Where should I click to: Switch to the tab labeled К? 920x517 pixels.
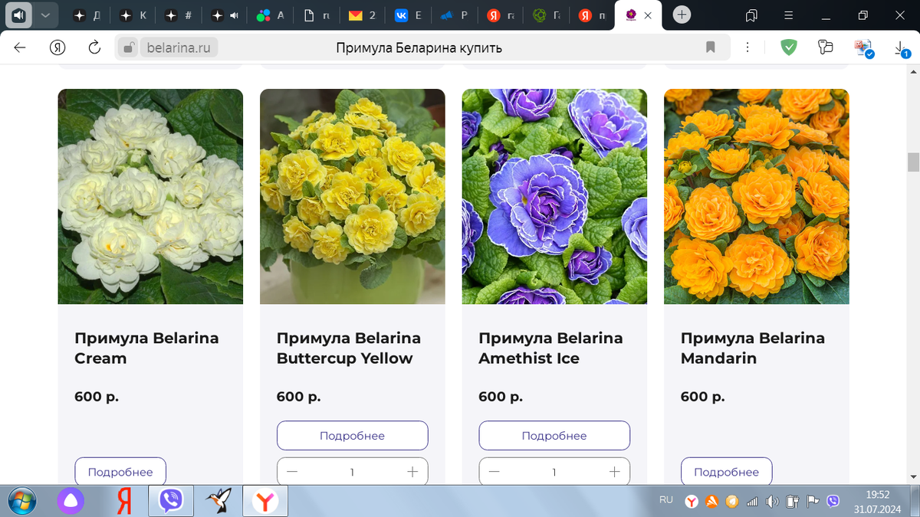tap(132, 15)
